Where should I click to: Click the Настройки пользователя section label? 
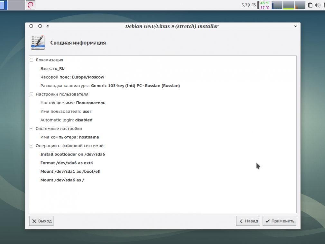click(x=62, y=94)
